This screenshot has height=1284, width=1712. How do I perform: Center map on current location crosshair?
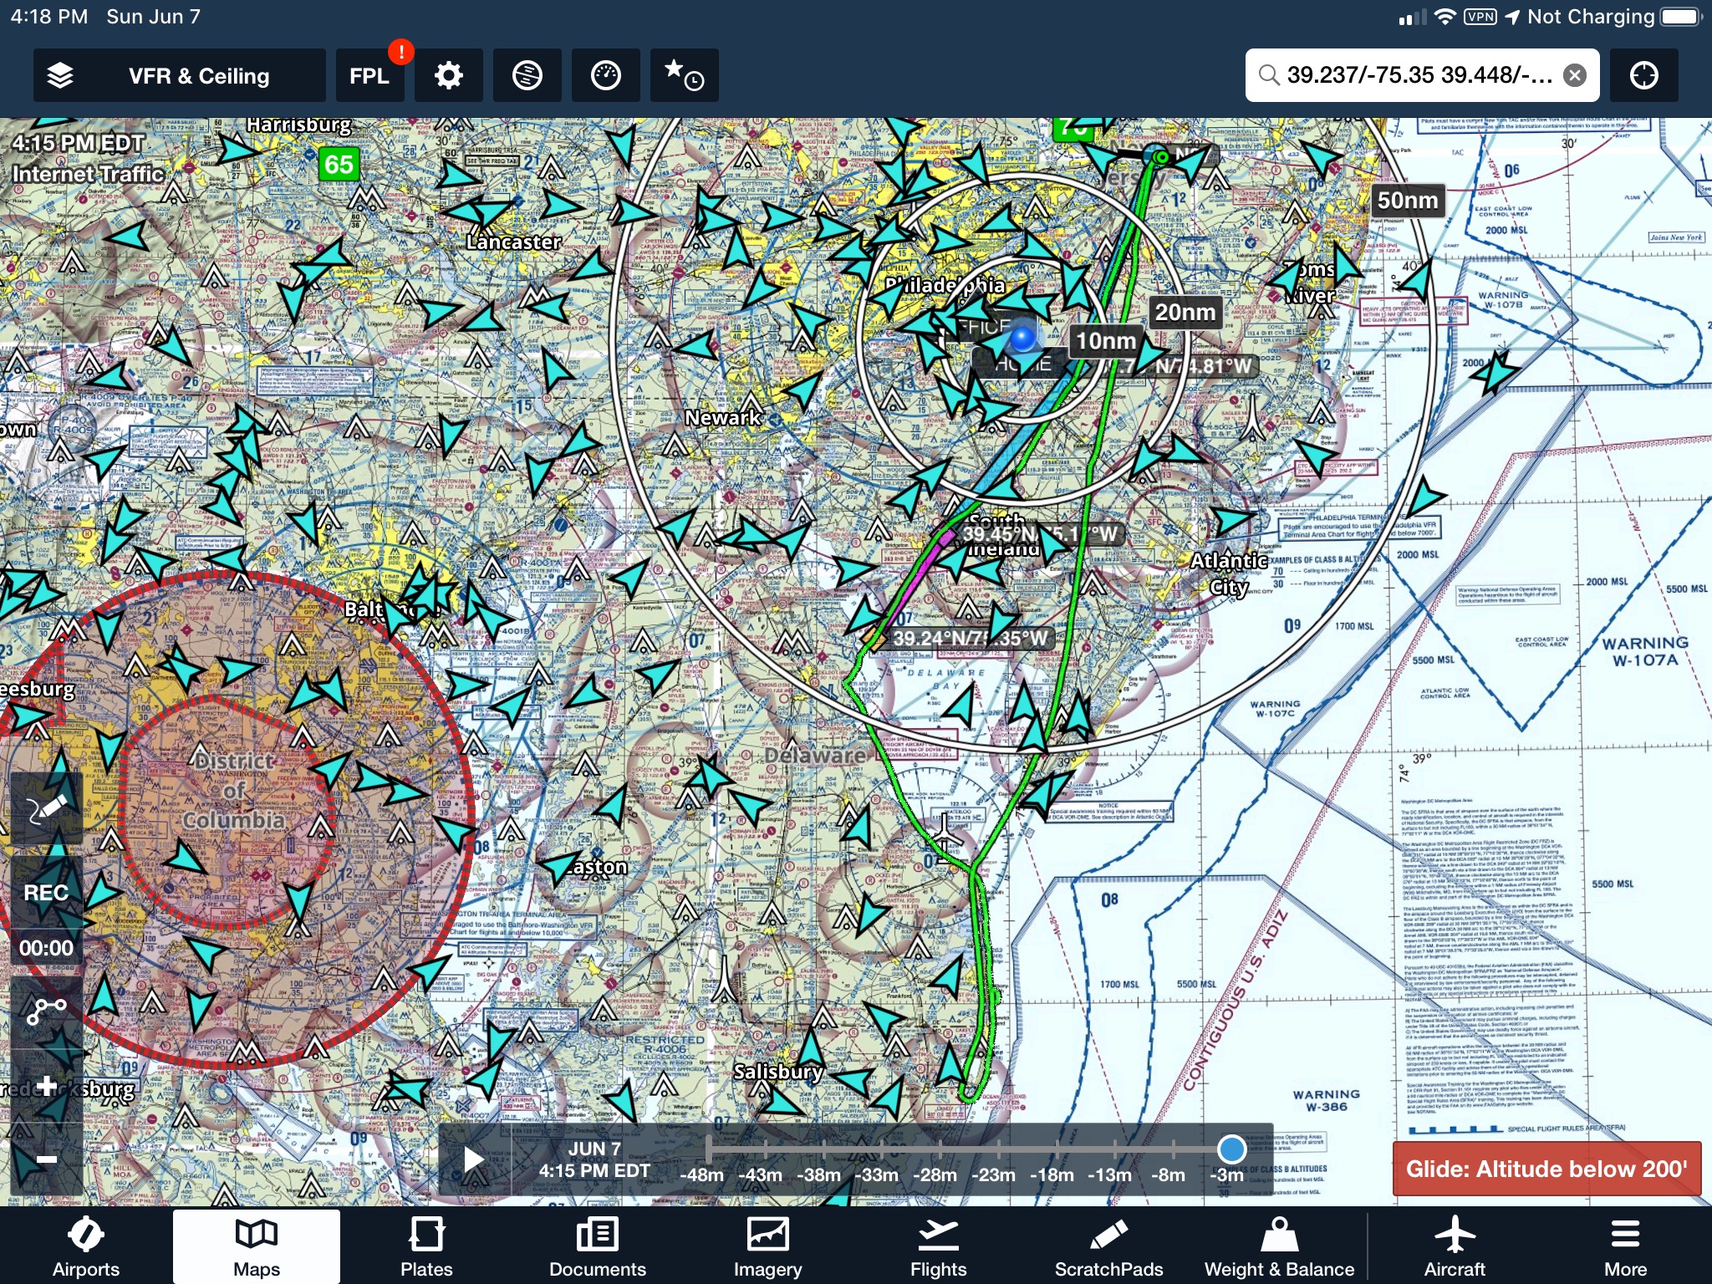[x=1643, y=76]
